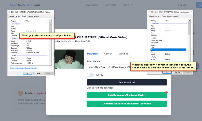This screenshot has width=202, height=121.
Task: Select Details tab in left properties window
Action: (x=24, y=16)
